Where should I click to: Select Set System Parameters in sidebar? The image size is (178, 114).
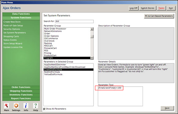[15, 33]
